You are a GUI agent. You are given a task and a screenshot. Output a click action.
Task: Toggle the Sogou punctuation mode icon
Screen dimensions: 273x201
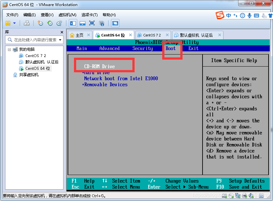pyautogui.click(x=235, y=16)
